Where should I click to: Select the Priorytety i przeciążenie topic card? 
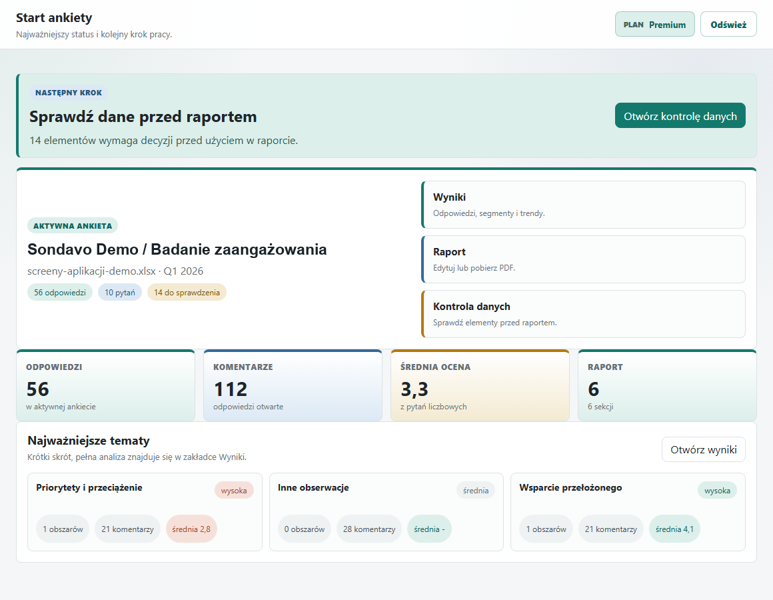tap(145, 512)
